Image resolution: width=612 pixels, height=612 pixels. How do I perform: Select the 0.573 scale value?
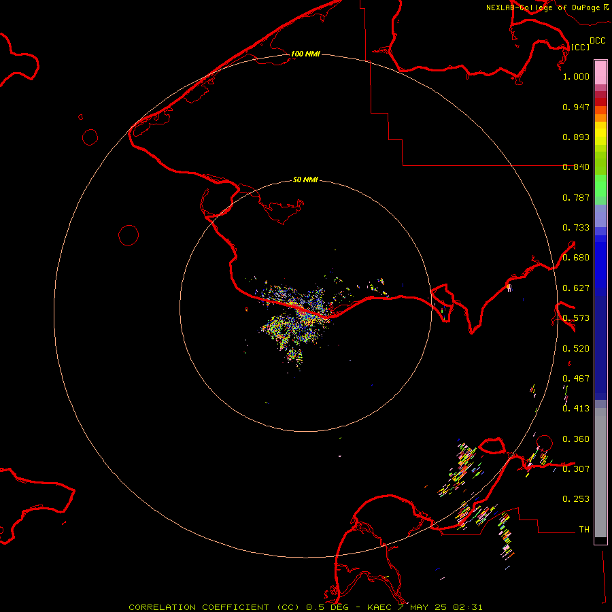coord(576,318)
